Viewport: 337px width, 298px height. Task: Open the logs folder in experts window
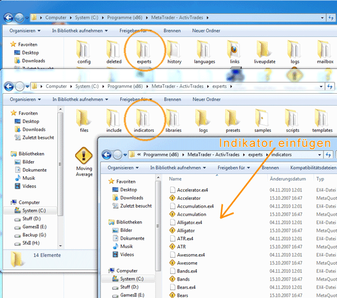203,121
